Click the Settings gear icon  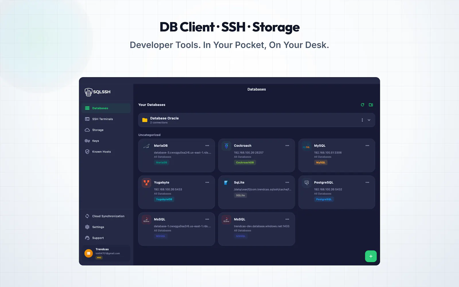tap(87, 227)
